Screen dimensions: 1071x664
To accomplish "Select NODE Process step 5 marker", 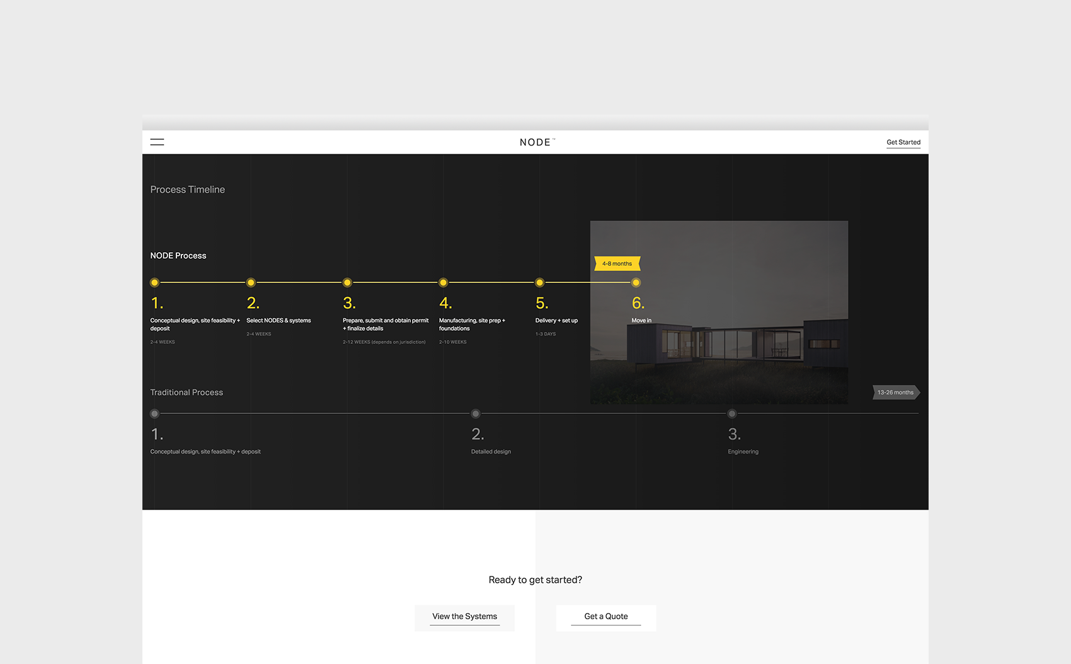I will (x=539, y=283).
